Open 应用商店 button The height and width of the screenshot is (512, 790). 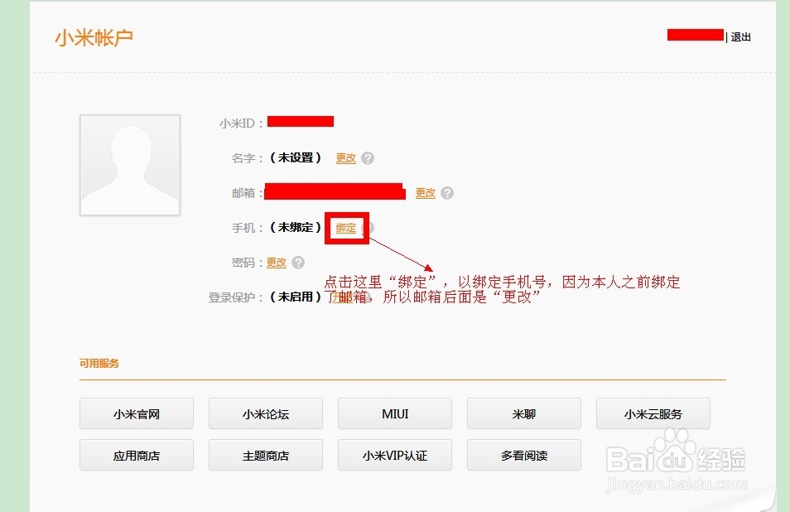(x=137, y=455)
